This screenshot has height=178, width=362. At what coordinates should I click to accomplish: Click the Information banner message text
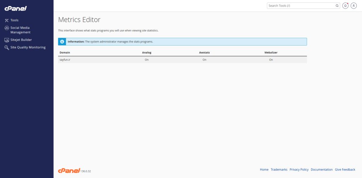pyautogui.click(x=110, y=42)
